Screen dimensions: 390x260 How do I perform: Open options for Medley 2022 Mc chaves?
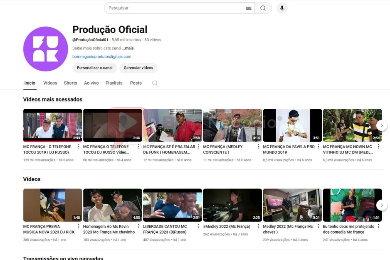pos(318,226)
